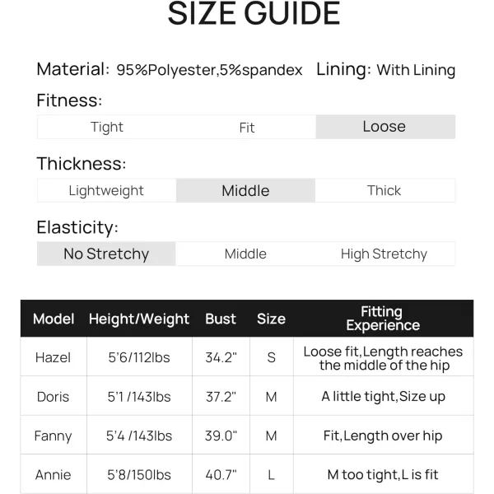
Task: Select the Doris model row name
Action: coord(54,396)
